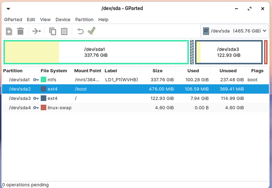Viewport: 272px width, 188px height.
Task: Click the New partition toolbar icon
Action: 9,31
